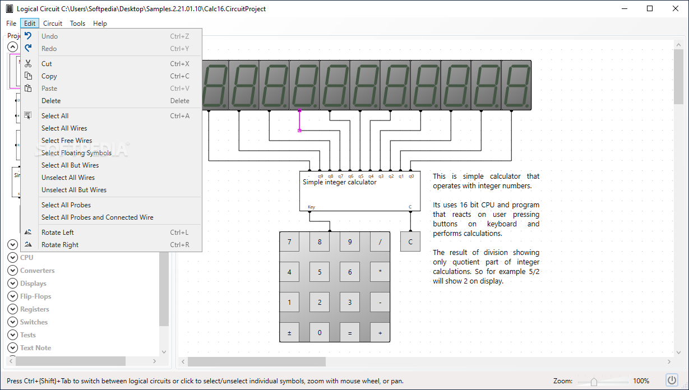Screen dimensions: 689x390
Task: Choose Rotate Right menu entry
Action: coord(111,244)
